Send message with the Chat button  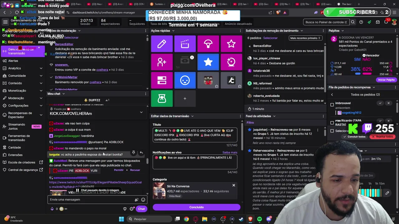click(142, 209)
